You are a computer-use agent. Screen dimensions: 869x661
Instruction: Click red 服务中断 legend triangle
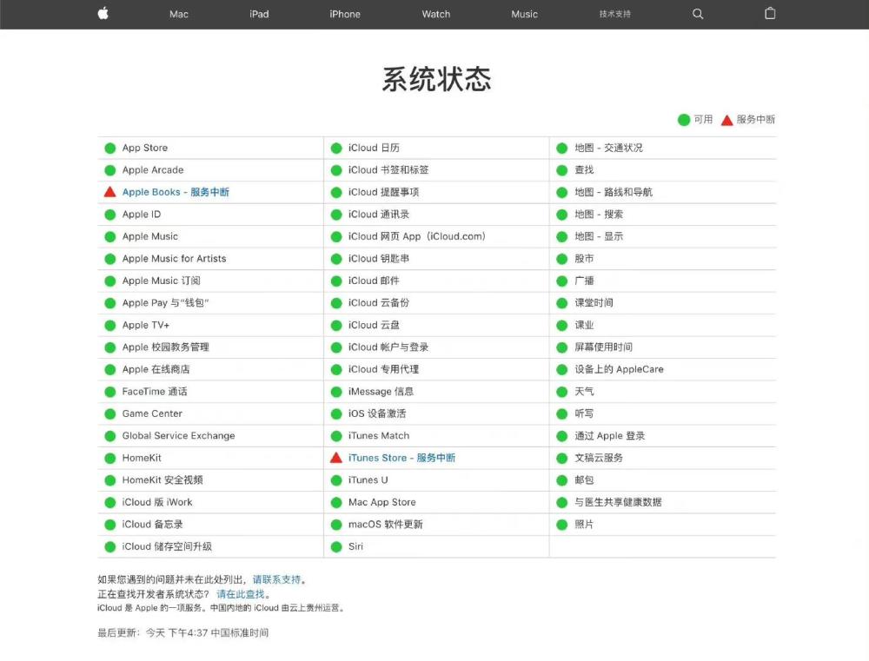coord(727,120)
